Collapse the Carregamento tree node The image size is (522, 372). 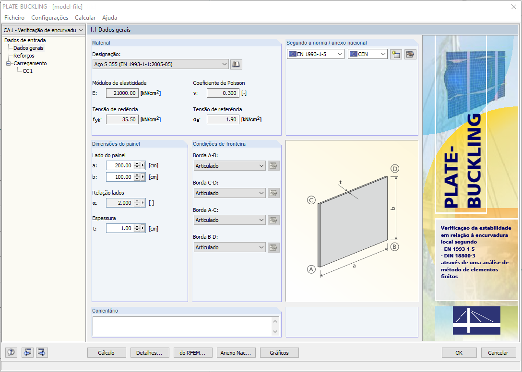click(9, 63)
